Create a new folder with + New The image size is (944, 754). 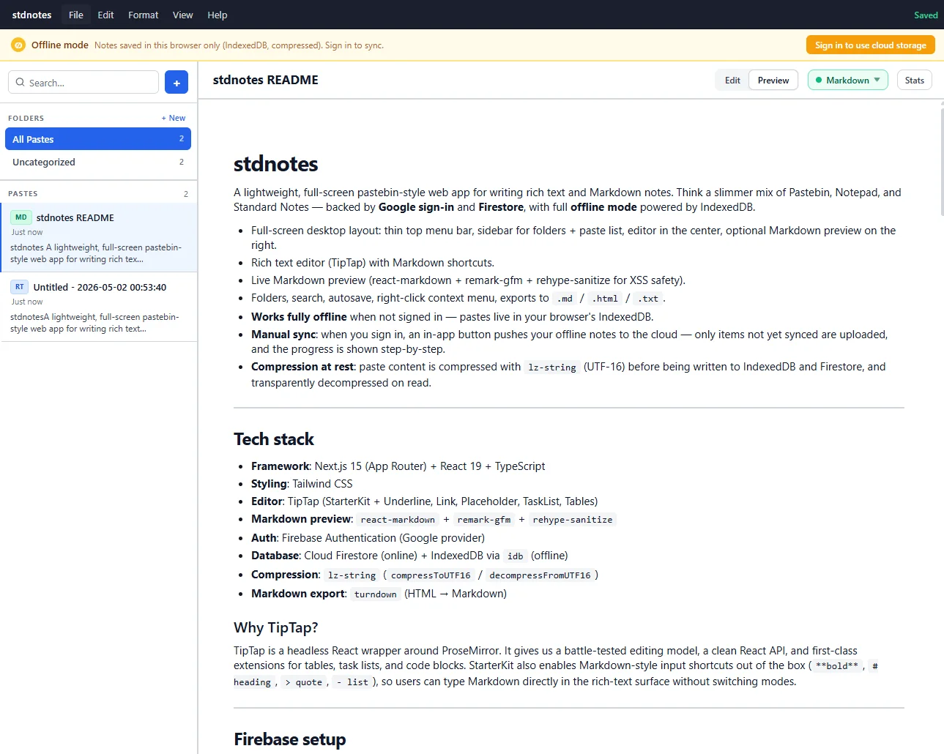[174, 118]
